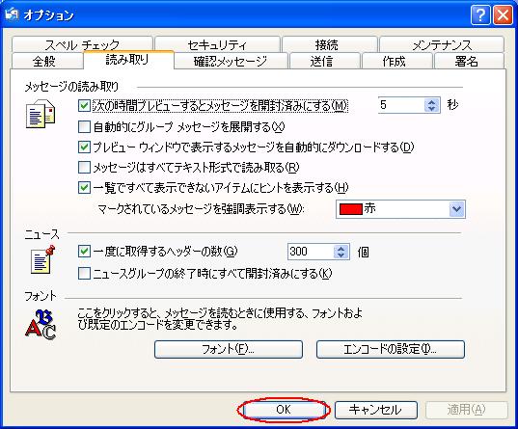
Task: Click the pinned news note icon
Action: pos(42,259)
